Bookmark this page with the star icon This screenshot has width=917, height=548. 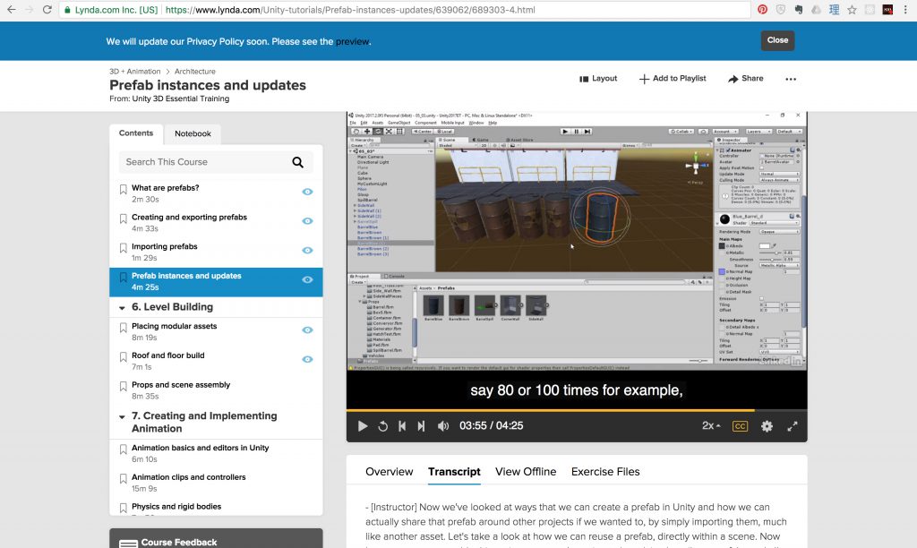pos(853,9)
